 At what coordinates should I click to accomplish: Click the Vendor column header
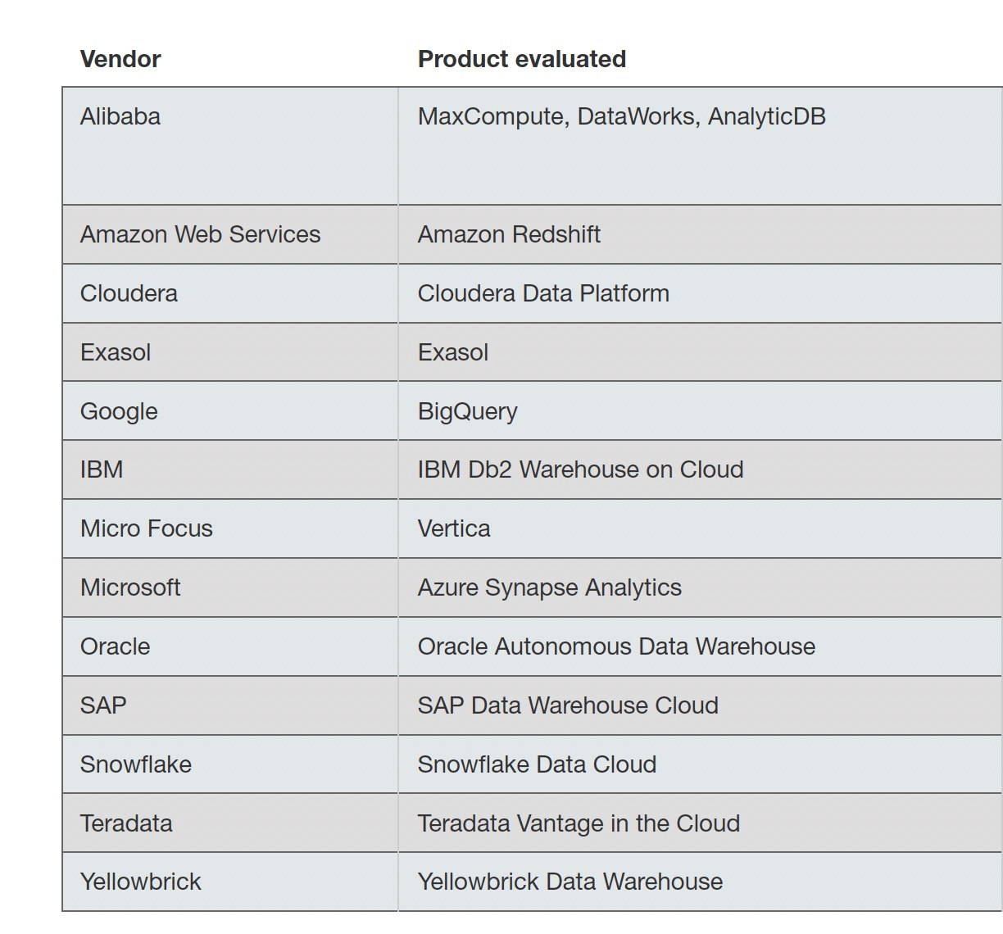[x=120, y=59]
